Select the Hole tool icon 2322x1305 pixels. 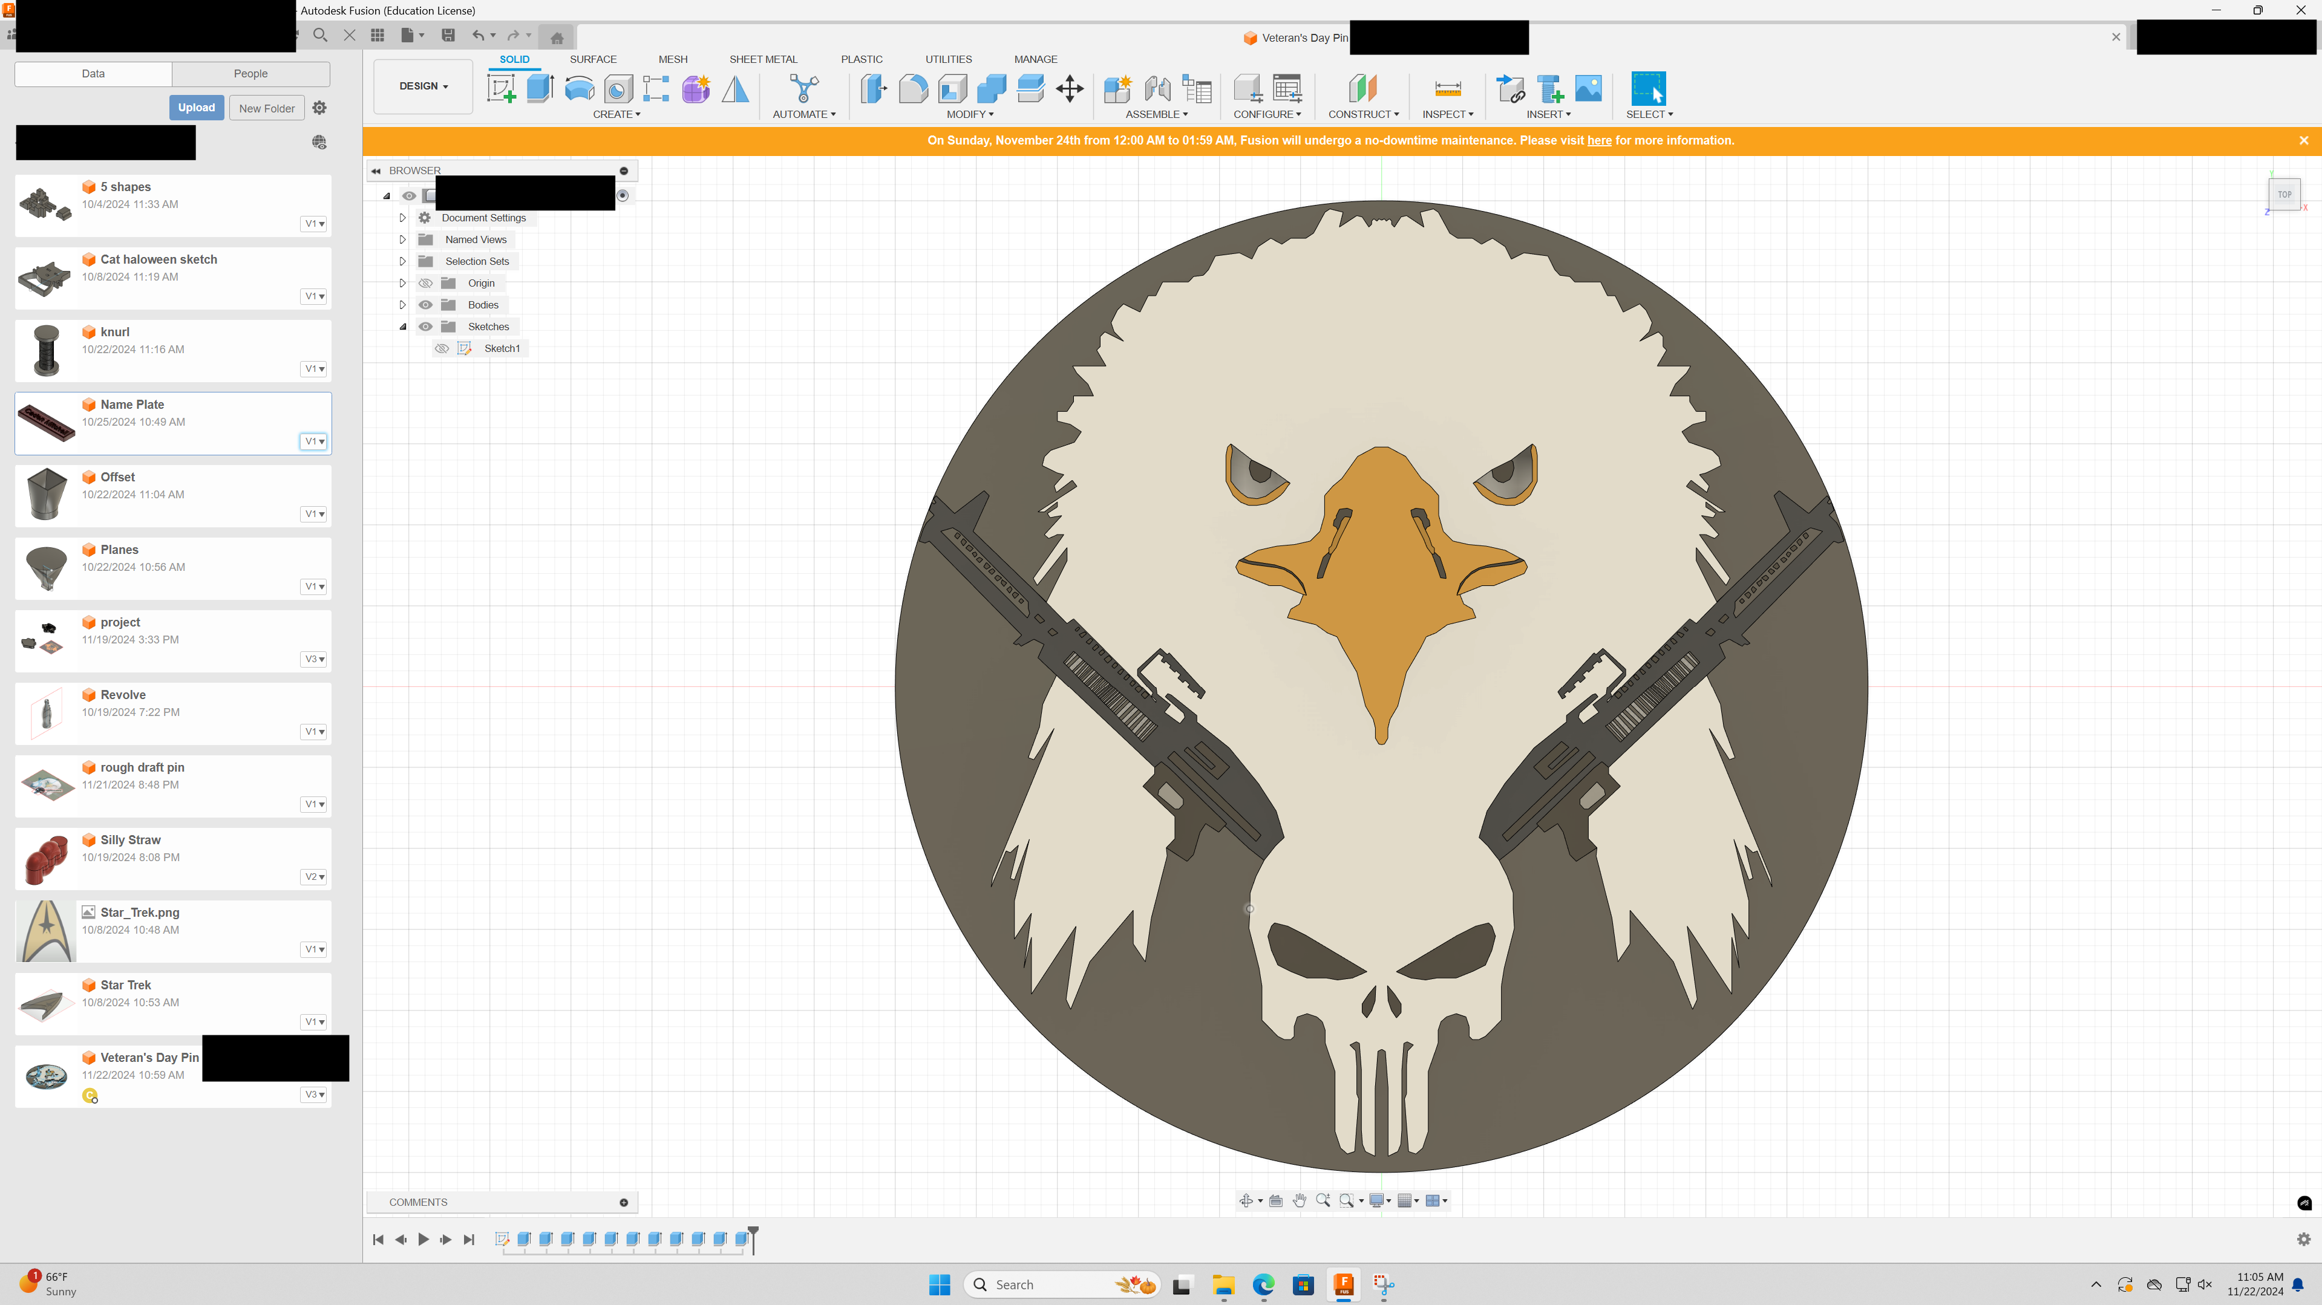pyautogui.click(x=618, y=88)
